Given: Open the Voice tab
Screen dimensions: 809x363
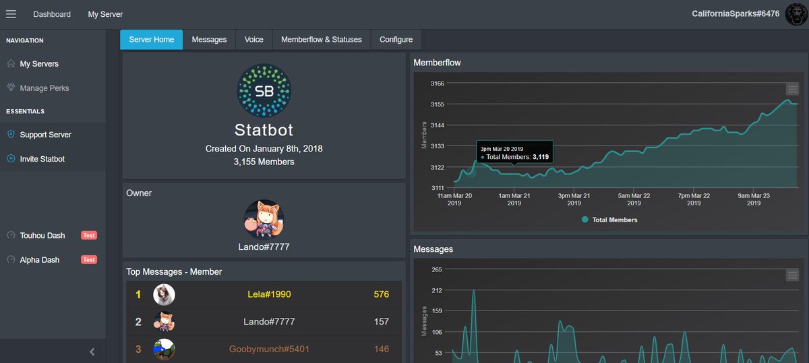Looking at the screenshot, I should point(254,40).
